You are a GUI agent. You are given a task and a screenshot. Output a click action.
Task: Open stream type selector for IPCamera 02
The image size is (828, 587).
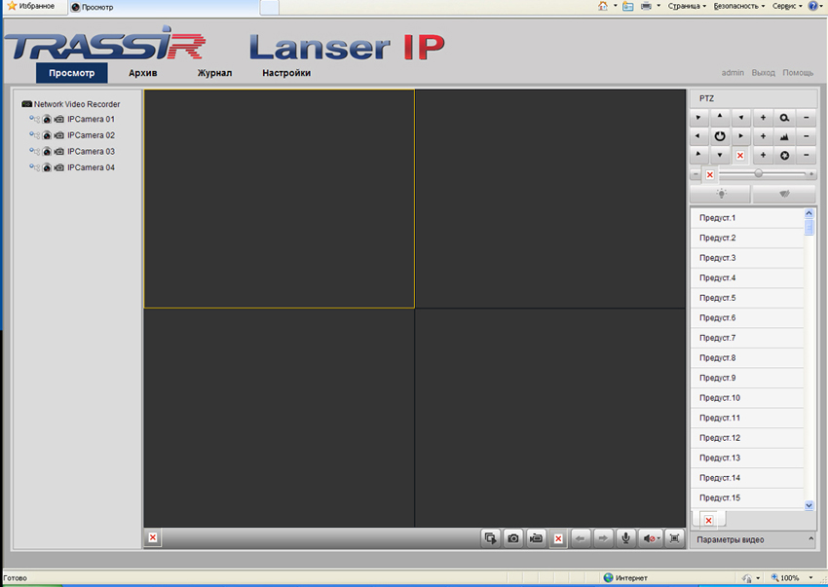pyautogui.click(x=34, y=135)
